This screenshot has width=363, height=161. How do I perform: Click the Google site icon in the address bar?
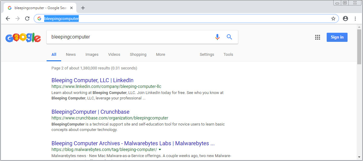39,18
